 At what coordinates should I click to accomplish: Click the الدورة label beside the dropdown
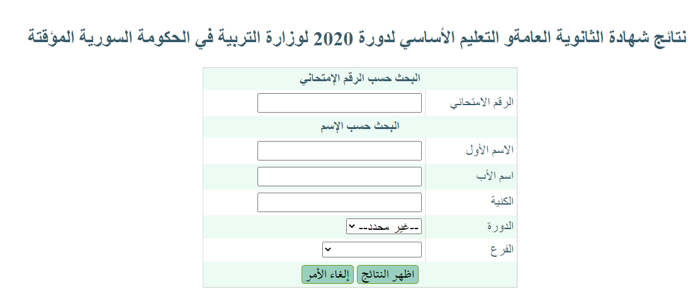pyautogui.click(x=500, y=226)
